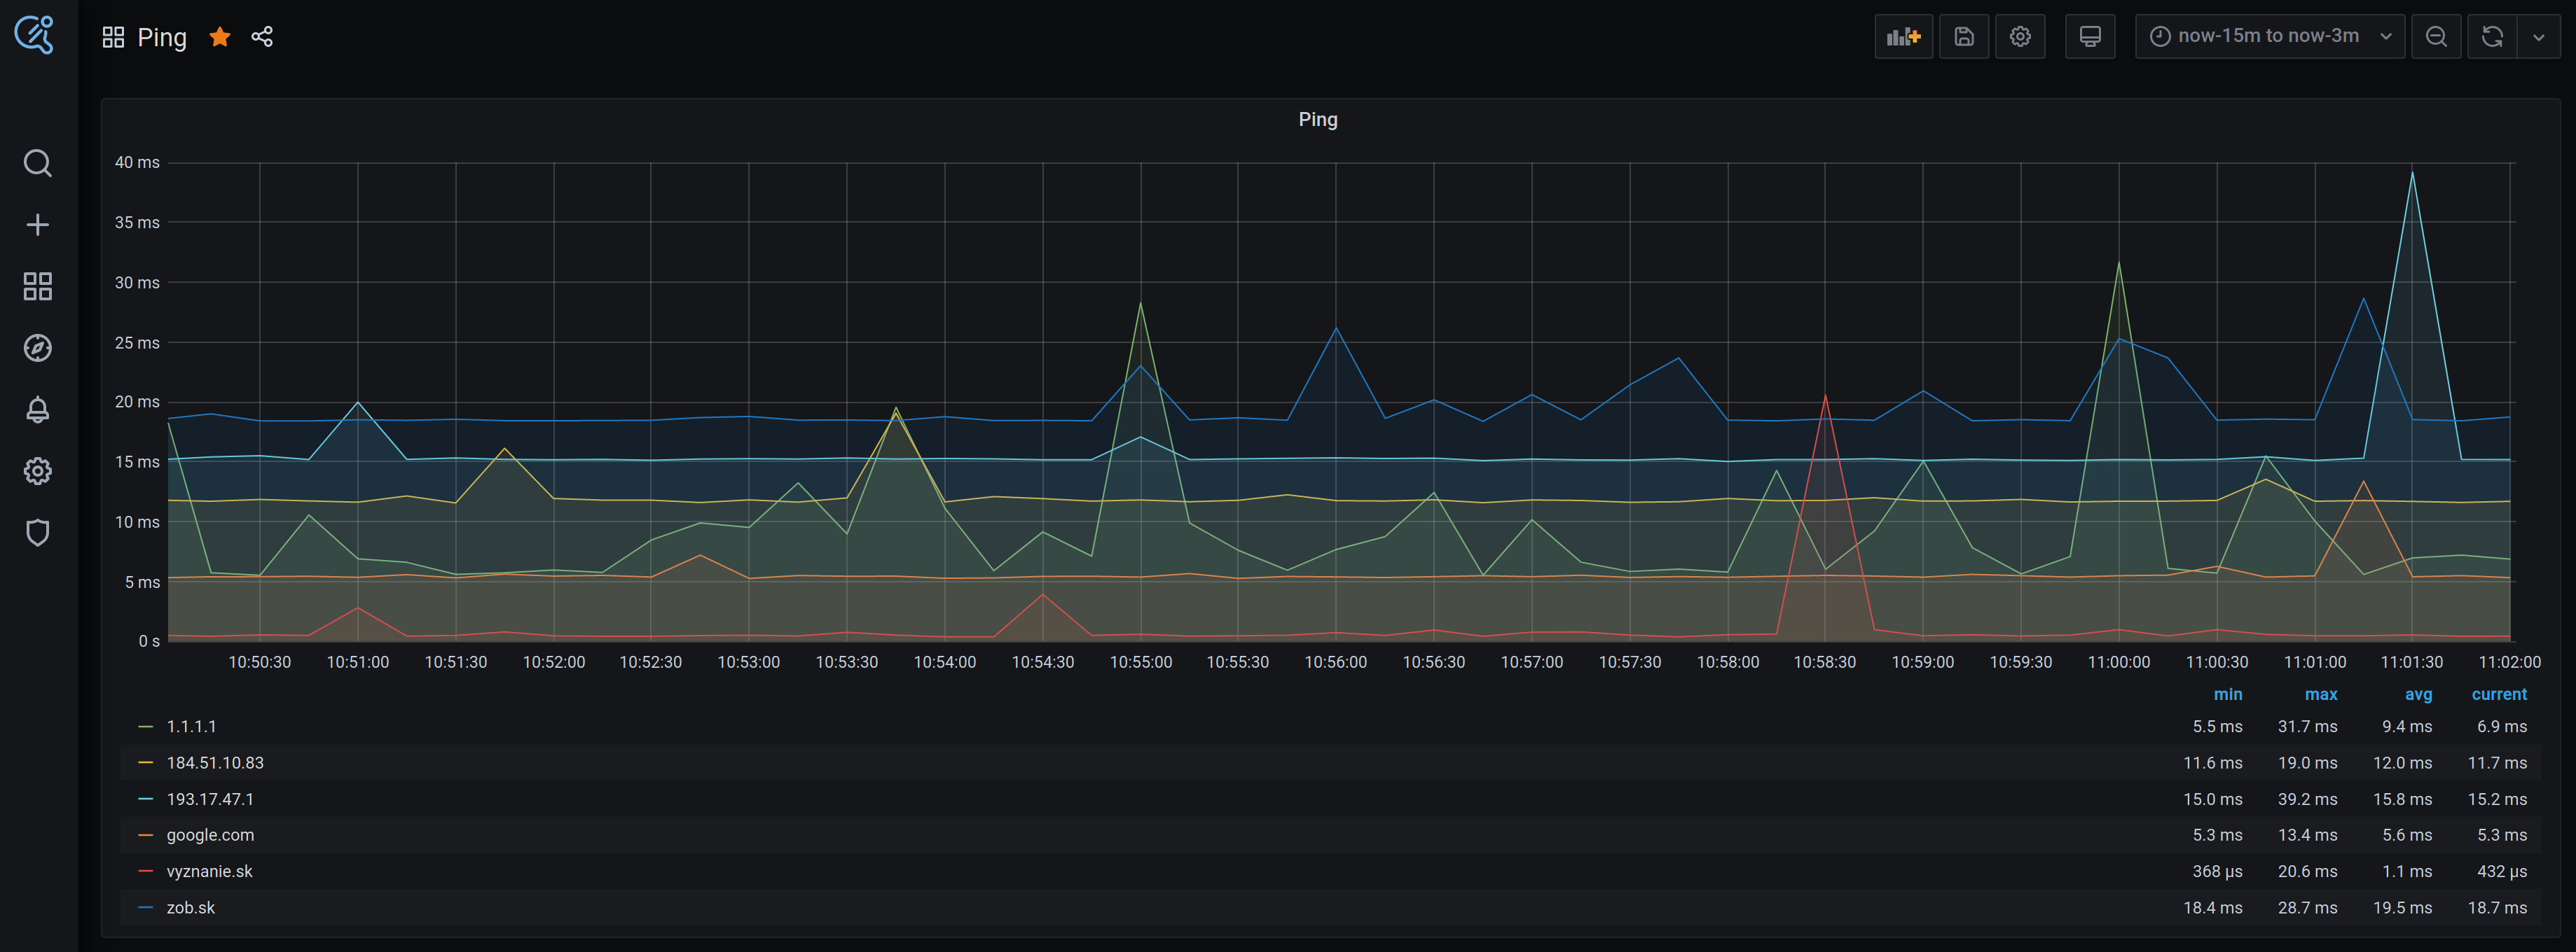Screen dimensions: 2576x952
Task: Click the zob.sk series color swatch
Action: click(x=146, y=907)
